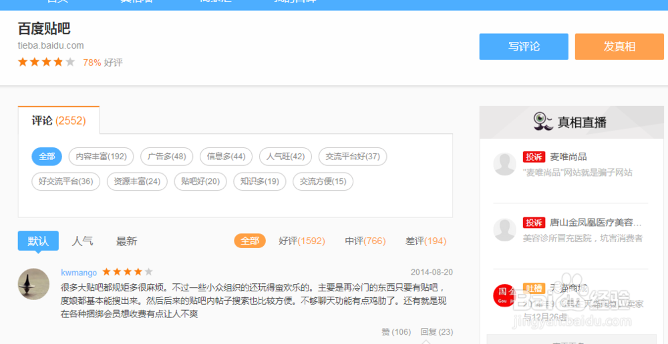Filter by 内容丰富(192) tag
Image resolution: width=668 pixels, height=344 pixels.
tap(102, 157)
